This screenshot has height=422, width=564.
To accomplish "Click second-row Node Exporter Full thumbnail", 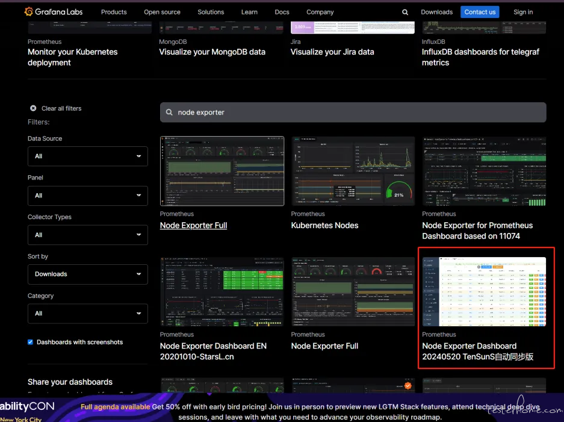I will point(353,292).
